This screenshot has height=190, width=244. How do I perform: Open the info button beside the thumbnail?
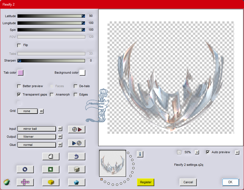click(x=140, y=154)
